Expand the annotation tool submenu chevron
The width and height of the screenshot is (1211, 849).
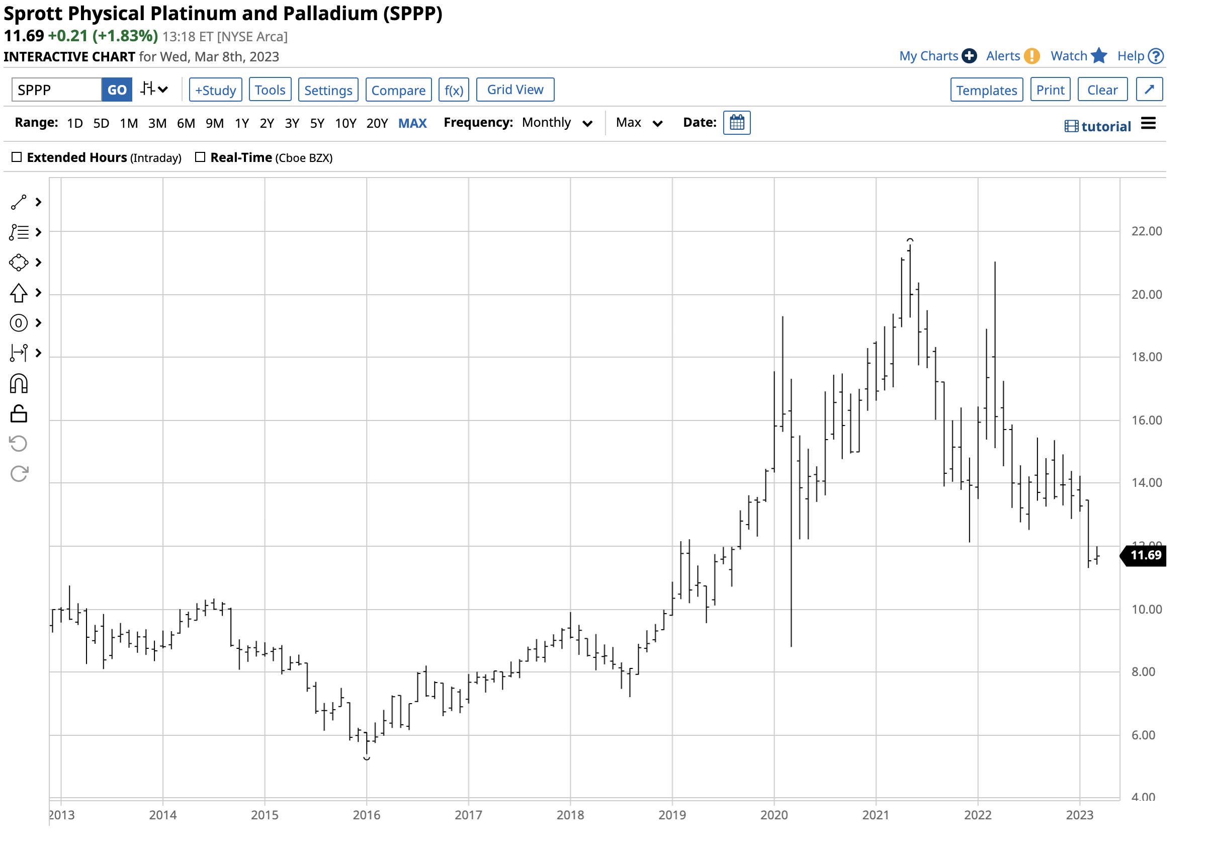pyautogui.click(x=39, y=232)
